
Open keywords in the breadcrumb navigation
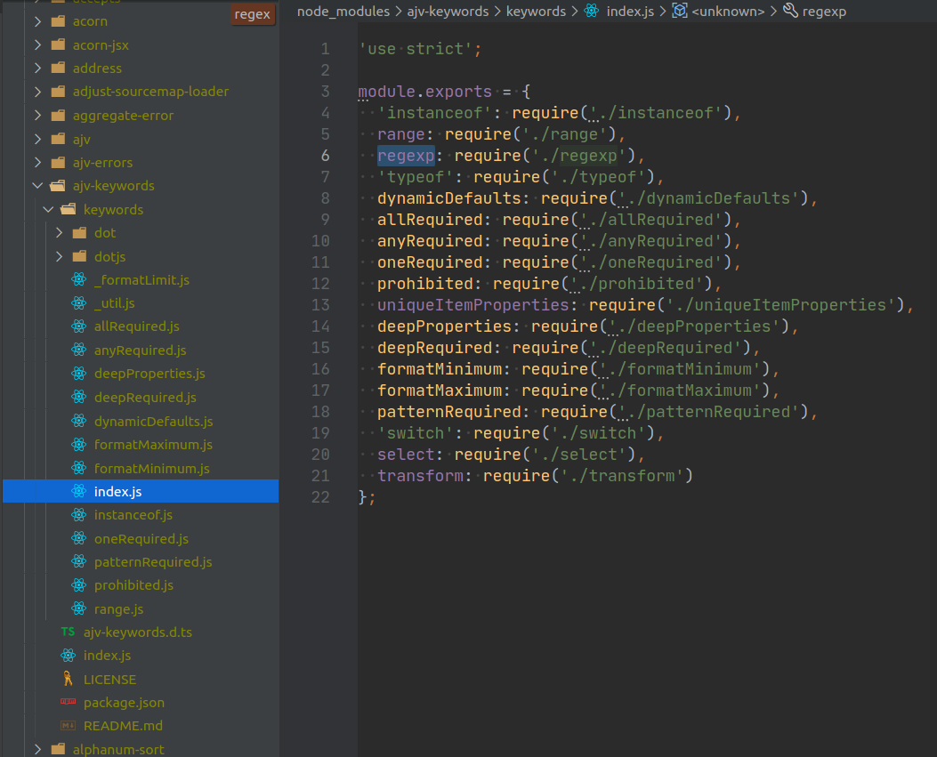536,12
